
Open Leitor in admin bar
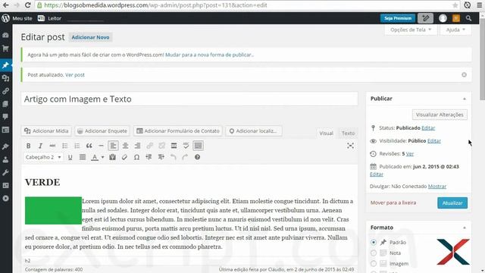pyautogui.click(x=49, y=18)
